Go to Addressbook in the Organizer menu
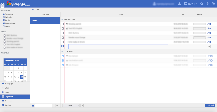This screenshot has height=112, width=217. click(10, 23)
